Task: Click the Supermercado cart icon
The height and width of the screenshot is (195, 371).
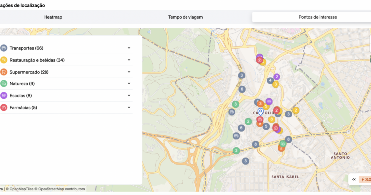Action: tap(4, 72)
